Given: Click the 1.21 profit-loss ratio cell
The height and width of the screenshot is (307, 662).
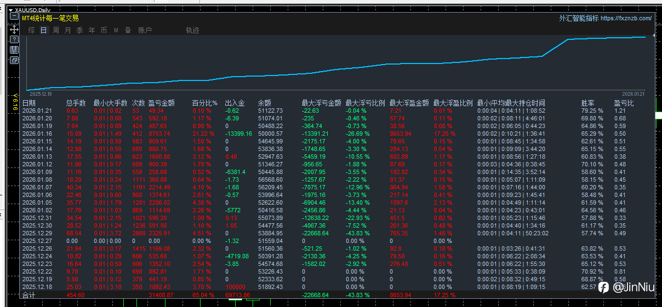Looking at the screenshot, I should pyautogui.click(x=620, y=111).
